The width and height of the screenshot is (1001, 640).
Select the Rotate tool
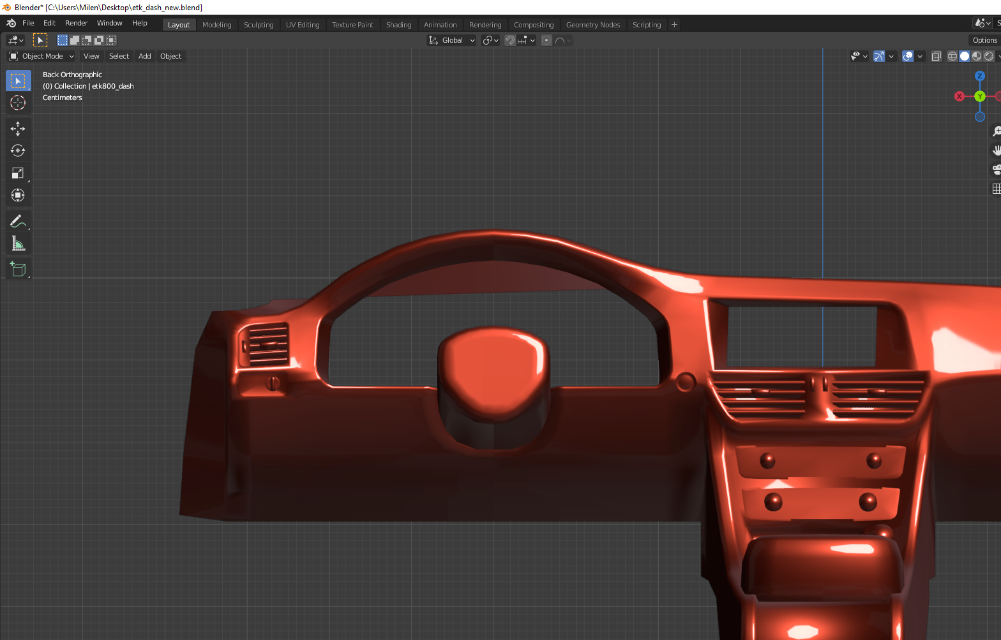coord(18,151)
